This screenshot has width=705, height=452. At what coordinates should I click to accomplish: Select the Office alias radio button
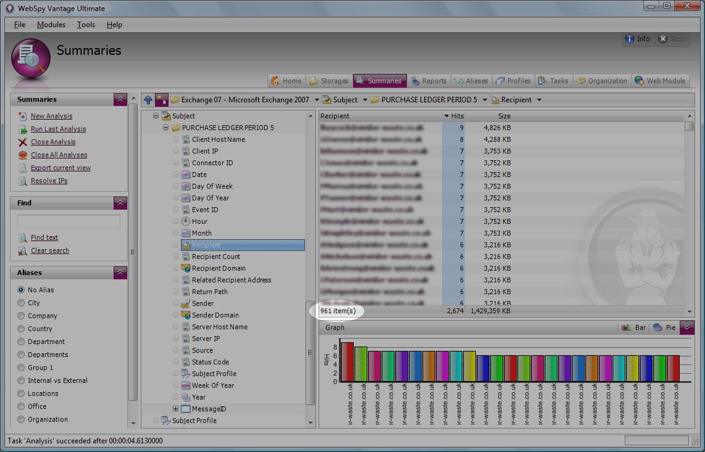point(21,406)
